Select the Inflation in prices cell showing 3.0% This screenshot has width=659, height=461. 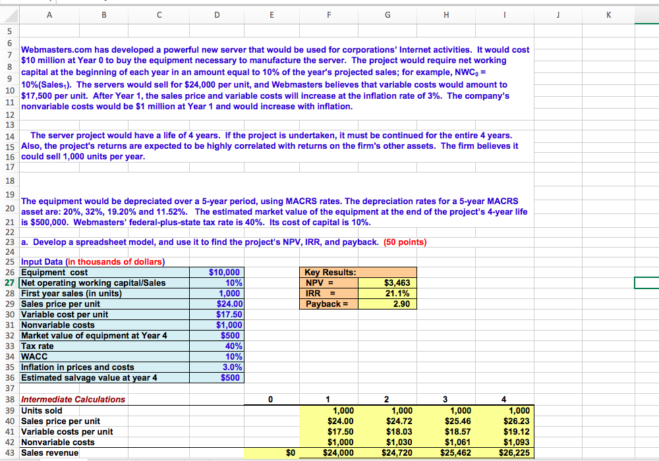217,367
